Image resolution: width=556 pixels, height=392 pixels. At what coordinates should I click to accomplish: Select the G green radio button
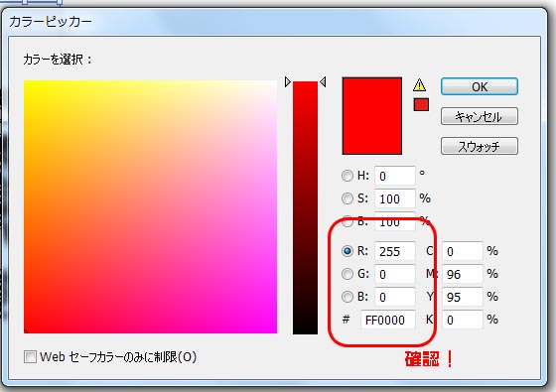347,274
